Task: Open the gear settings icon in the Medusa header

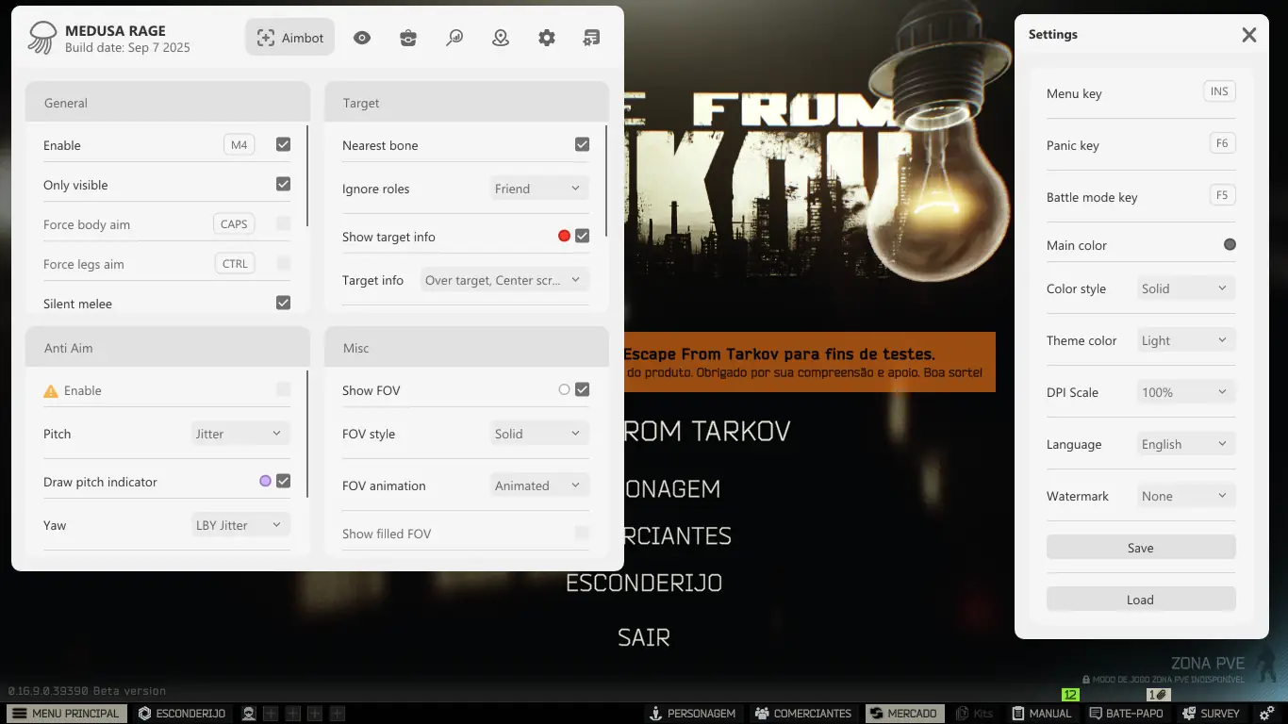Action: [x=547, y=38]
